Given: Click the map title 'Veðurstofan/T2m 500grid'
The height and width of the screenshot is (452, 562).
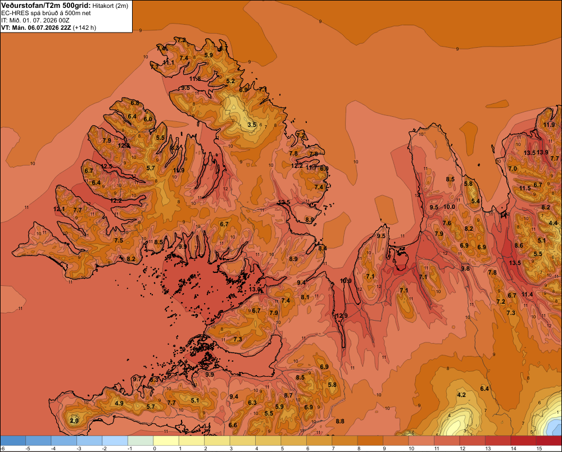Looking at the screenshot, I should 46,5.
